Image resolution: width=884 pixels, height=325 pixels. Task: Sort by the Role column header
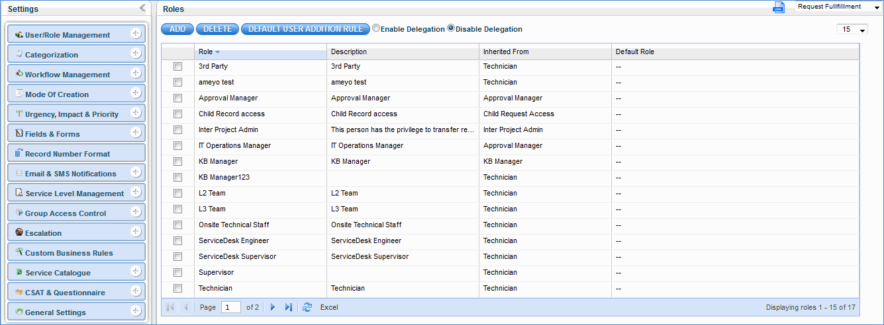coord(206,52)
